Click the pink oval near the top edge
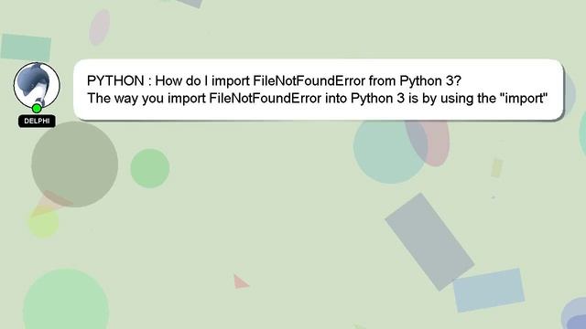The image size is (586, 329). click(x=100, y=27)
